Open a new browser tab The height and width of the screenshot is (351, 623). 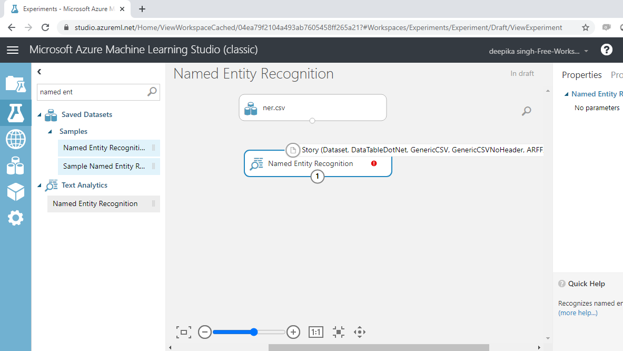[142, 9]
